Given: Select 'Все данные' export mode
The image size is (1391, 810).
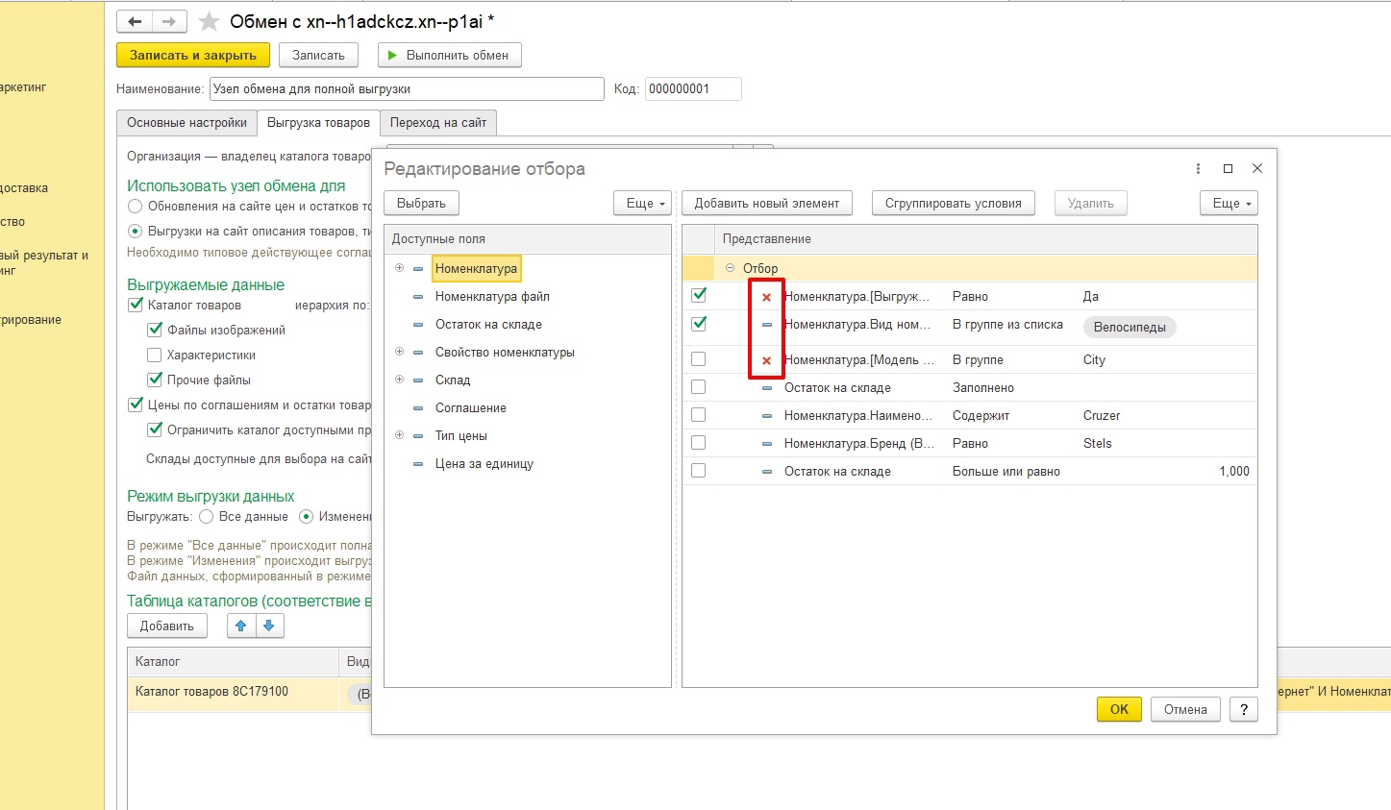Looking at the screenshot, I should click(207, 516).
